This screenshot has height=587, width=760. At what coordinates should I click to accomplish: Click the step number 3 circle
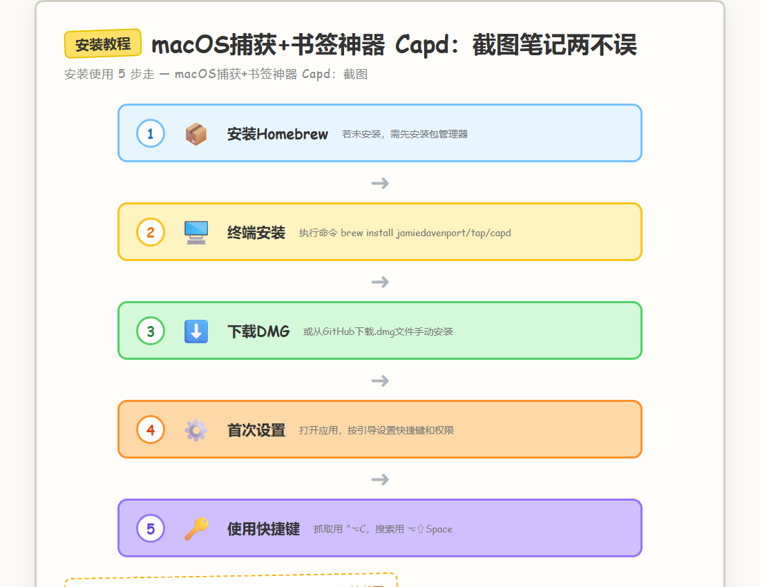coord(151,331)
